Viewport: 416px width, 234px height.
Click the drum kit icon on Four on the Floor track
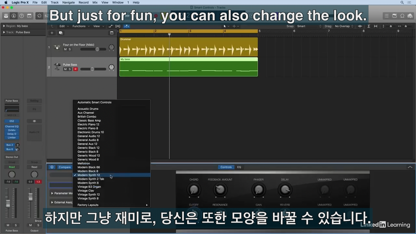[x=57, y=47]
